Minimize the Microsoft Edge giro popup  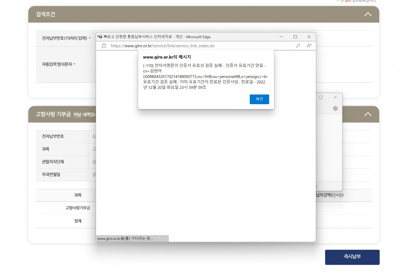281,37
